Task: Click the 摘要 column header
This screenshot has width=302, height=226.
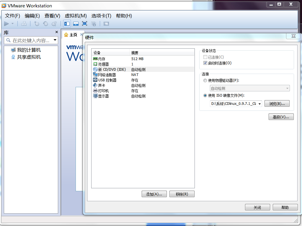Action: [162, 53]
